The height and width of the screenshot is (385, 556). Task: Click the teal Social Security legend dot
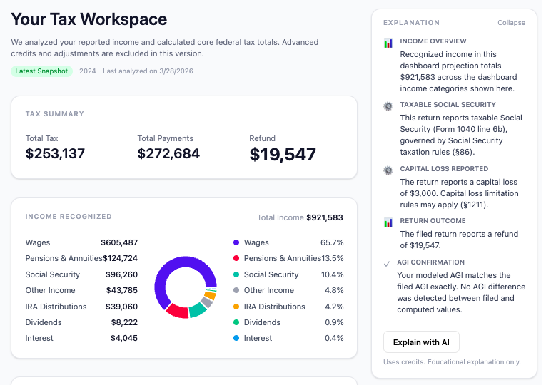click(x=236, y=274)
